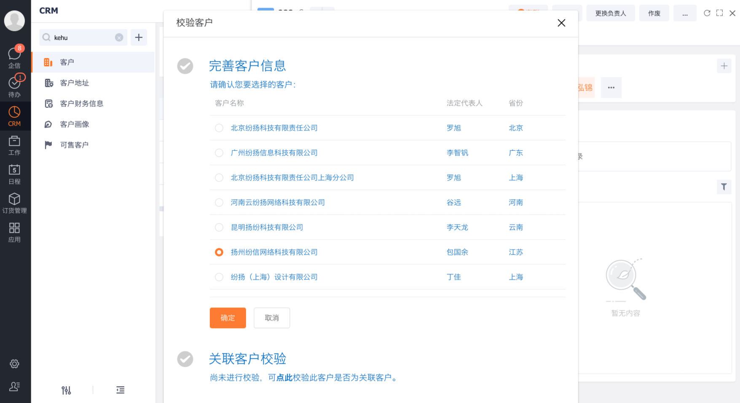Click legal representative 谷远
The image size is (740, 403).
pyautogui.click(x=454, y=203)
